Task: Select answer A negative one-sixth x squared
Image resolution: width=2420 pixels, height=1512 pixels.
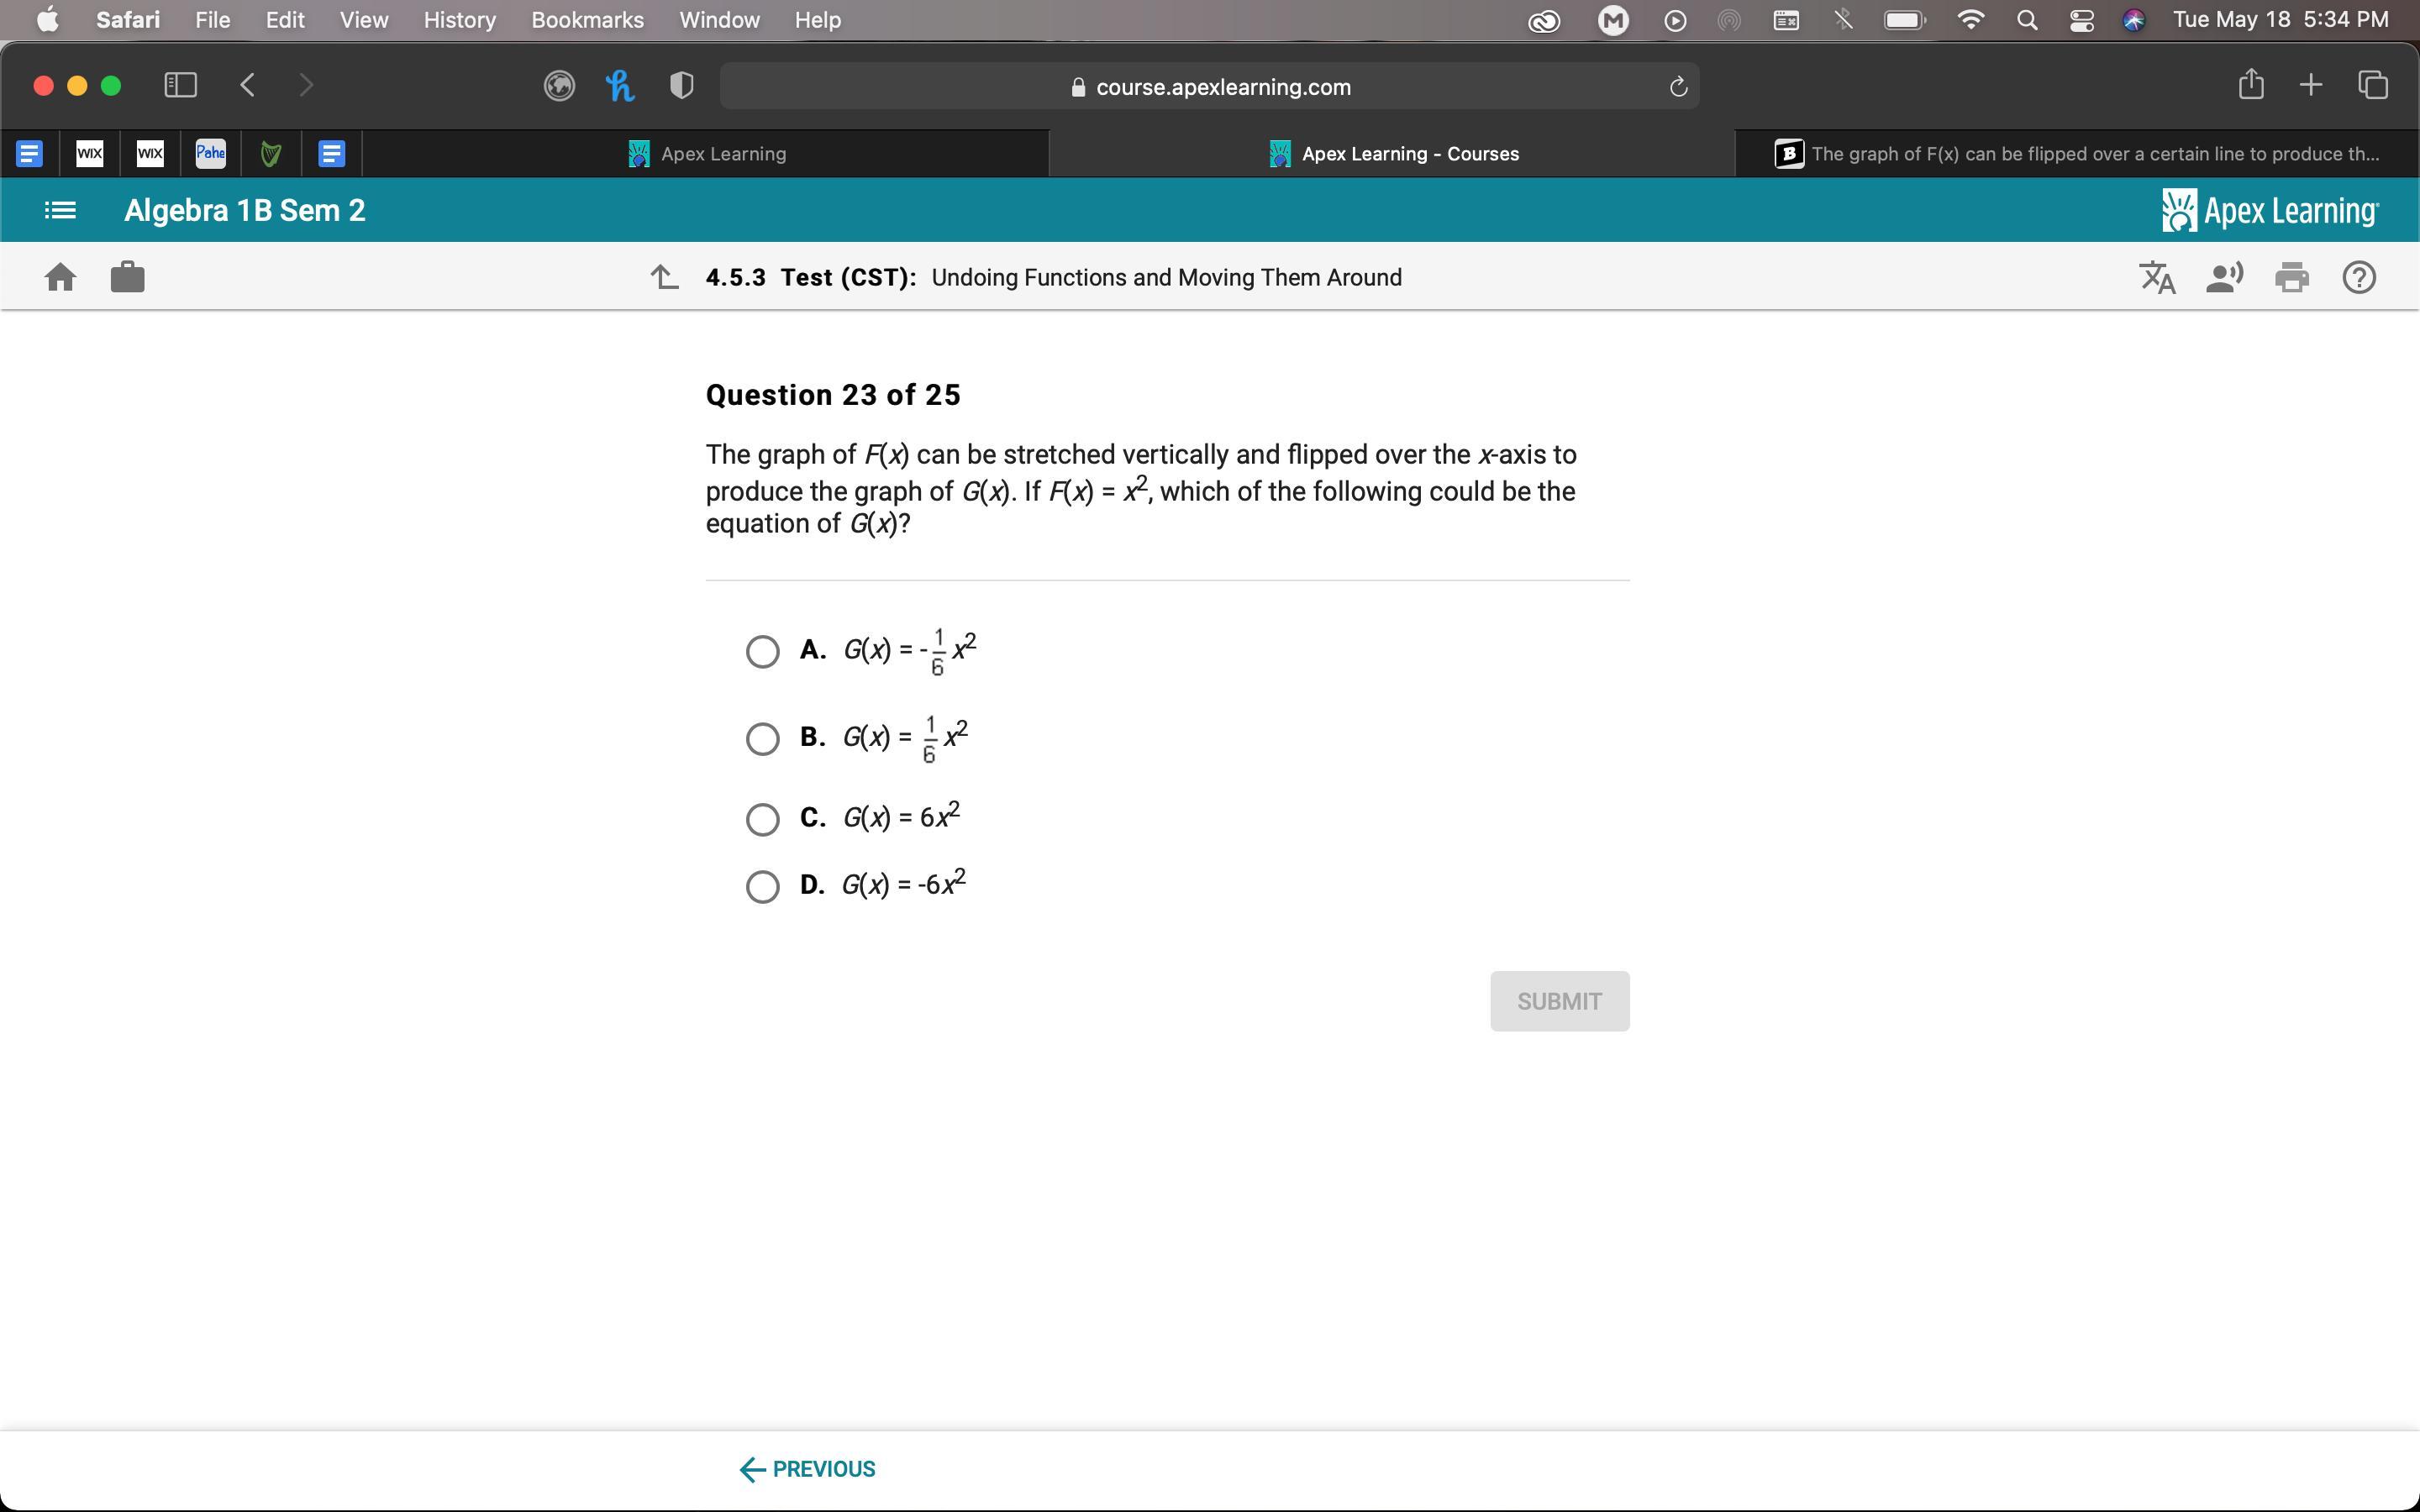Action: [762, 651]
